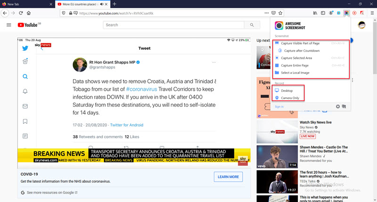Open The first 20 hours TEDx video
Image resolution: width=377 pixels, height=202 pixels.
pyautogui.click(x=324, y=174)
